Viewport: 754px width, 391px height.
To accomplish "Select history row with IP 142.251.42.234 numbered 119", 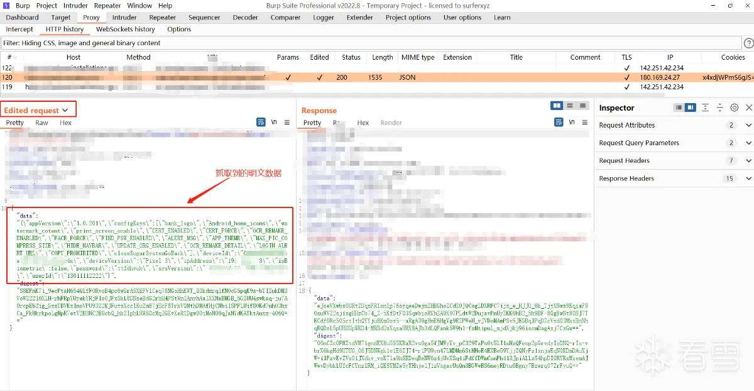I will coord(377,87).
